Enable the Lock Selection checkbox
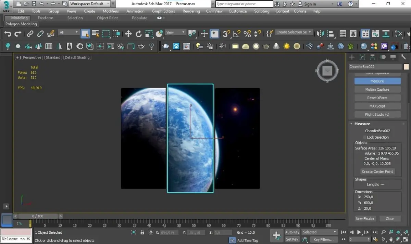 point(365,137)
